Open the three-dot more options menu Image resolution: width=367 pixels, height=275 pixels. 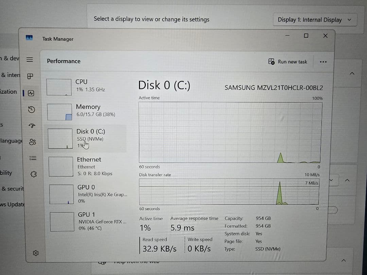click(x=323, y=62)
